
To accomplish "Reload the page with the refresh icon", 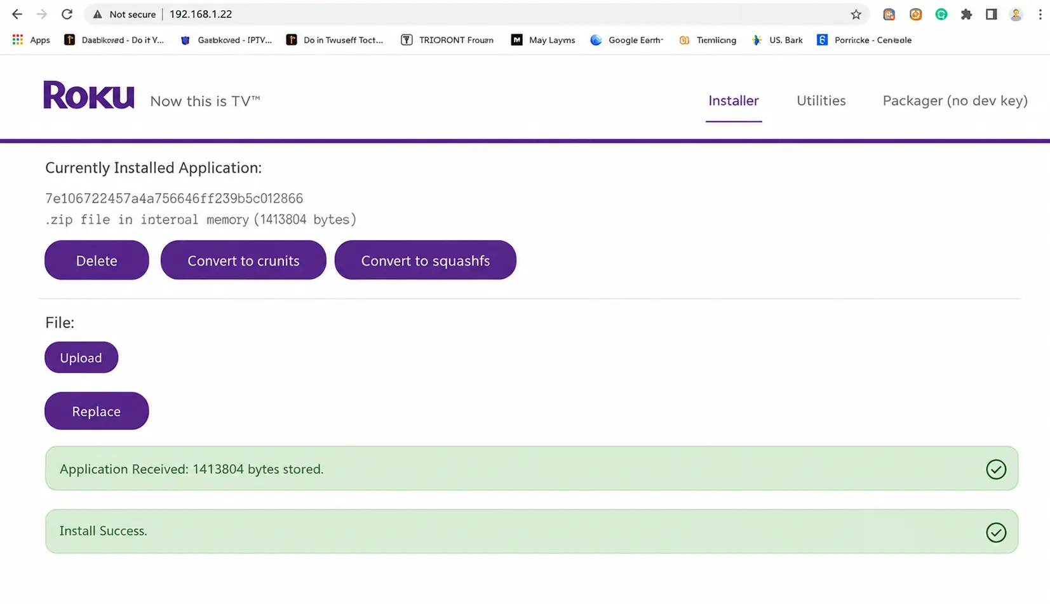I will [x=67, y=14].
